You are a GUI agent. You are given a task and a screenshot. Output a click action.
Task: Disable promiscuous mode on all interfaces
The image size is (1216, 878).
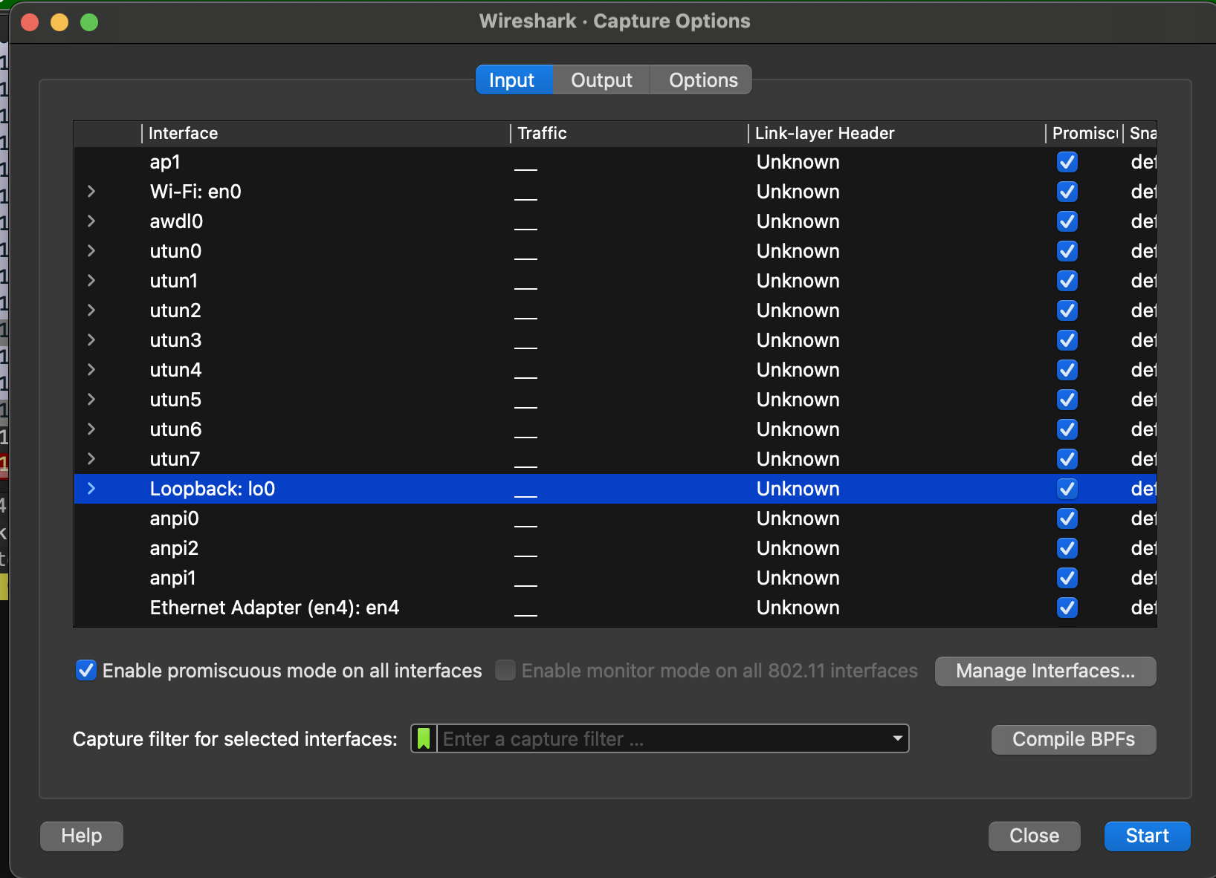click(x=86, y=670)
